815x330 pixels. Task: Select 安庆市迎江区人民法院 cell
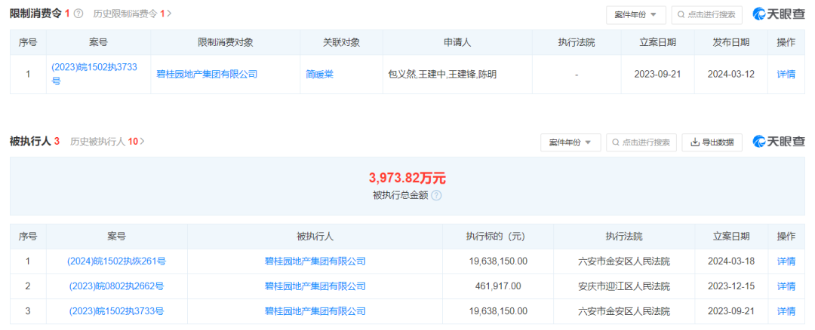pos(624,286)
